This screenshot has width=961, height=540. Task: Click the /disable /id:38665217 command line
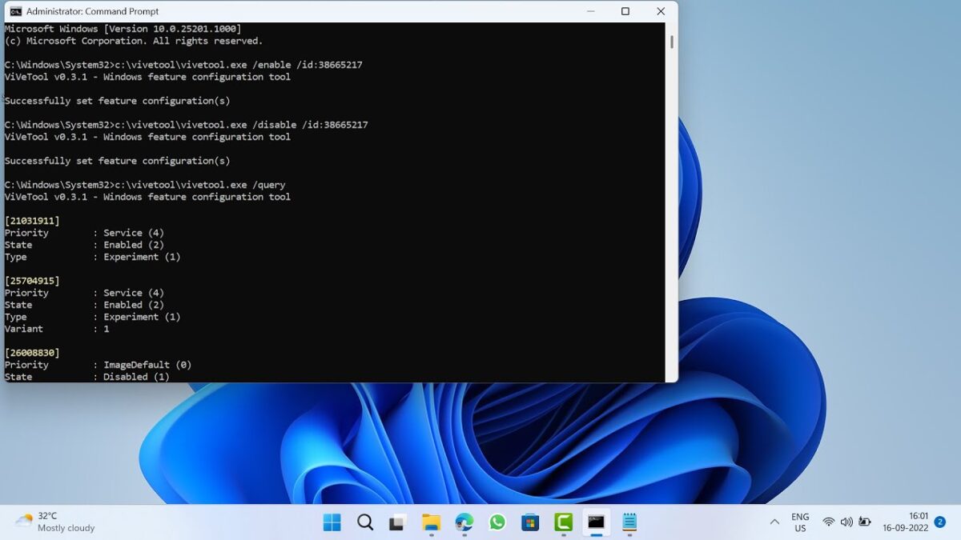click(186, 125)
